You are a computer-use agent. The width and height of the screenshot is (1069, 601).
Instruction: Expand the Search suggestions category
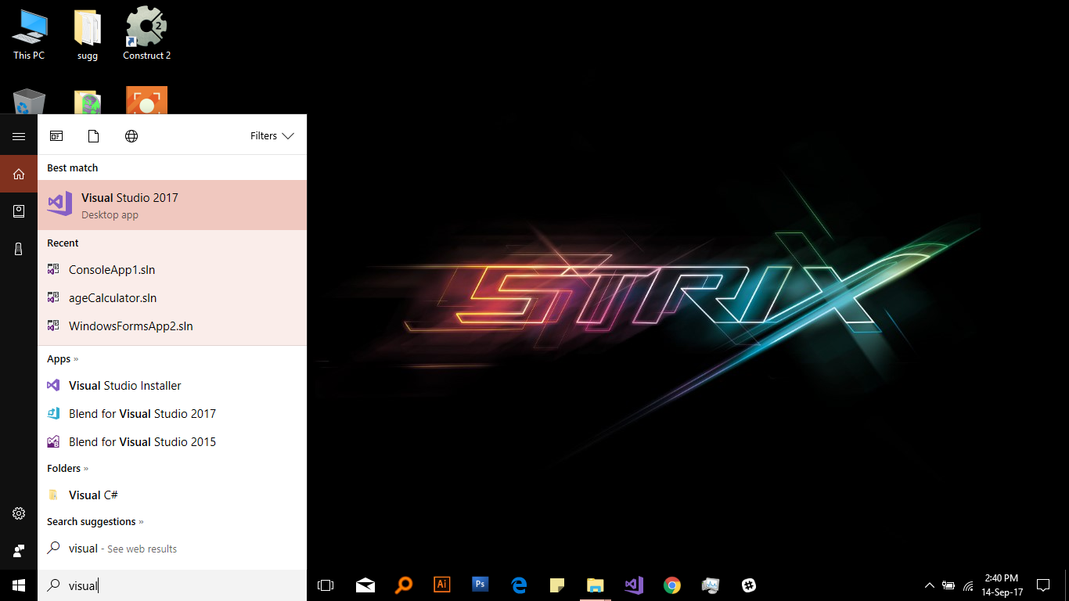[95, 522]
